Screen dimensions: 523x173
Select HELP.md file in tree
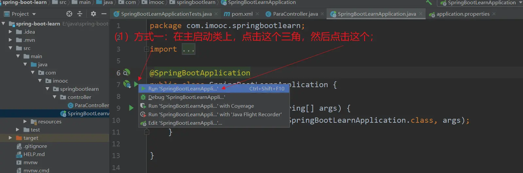tap(30, 154)
